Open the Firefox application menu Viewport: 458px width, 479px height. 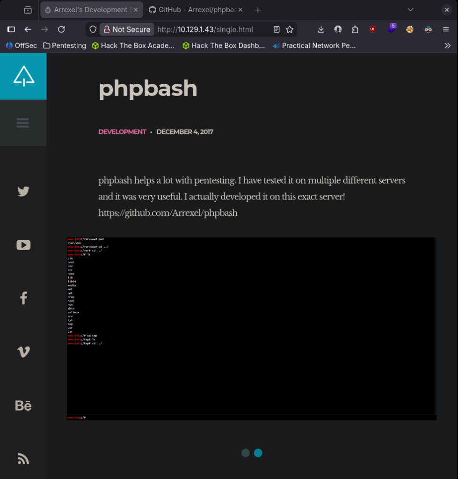446,29
